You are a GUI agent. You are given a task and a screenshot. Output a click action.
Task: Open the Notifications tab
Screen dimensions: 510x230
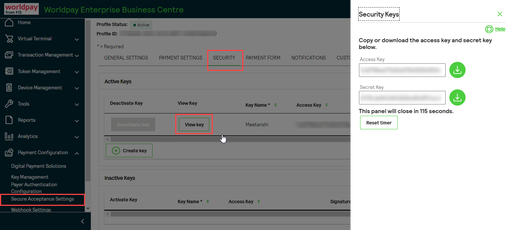pos(308,58)
